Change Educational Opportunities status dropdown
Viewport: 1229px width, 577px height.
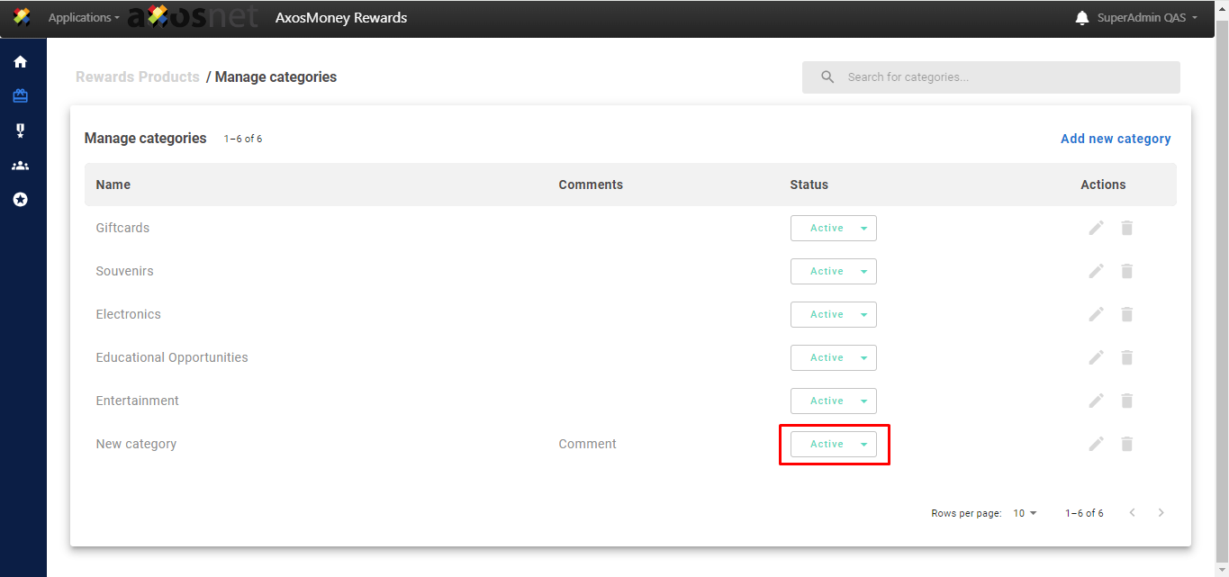(x=833, y=358)
